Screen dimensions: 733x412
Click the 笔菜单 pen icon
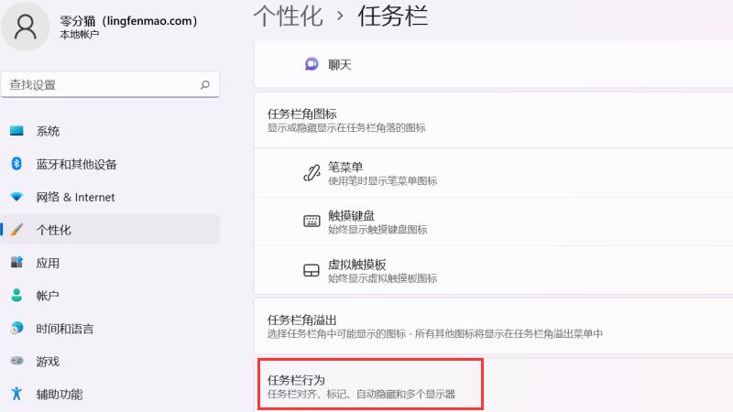pos(312,173)
